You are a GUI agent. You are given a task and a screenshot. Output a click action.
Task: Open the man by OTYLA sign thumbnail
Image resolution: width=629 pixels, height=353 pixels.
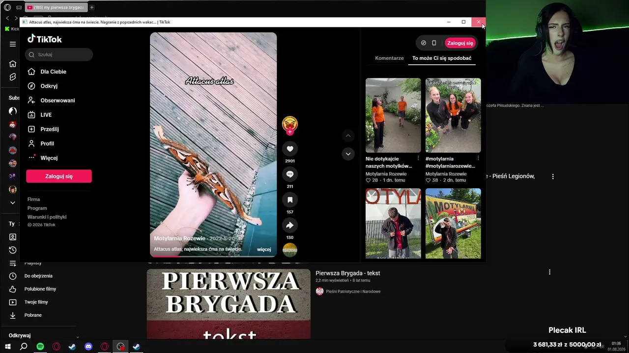393,224
